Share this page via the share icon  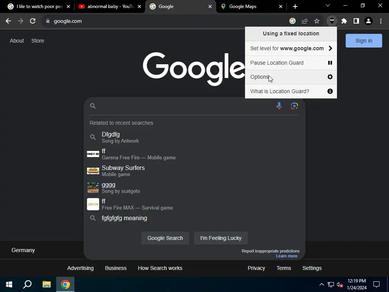click(x=305, y=21)
